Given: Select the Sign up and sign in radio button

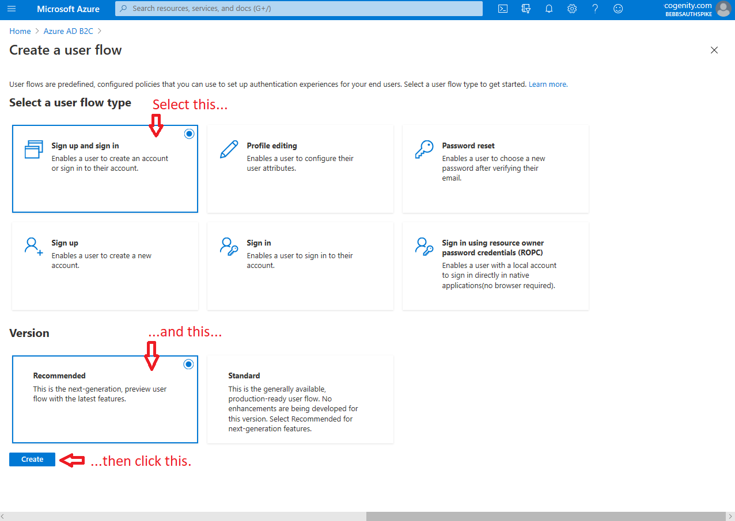Looking at the screenshot, I should coord(189,133).
